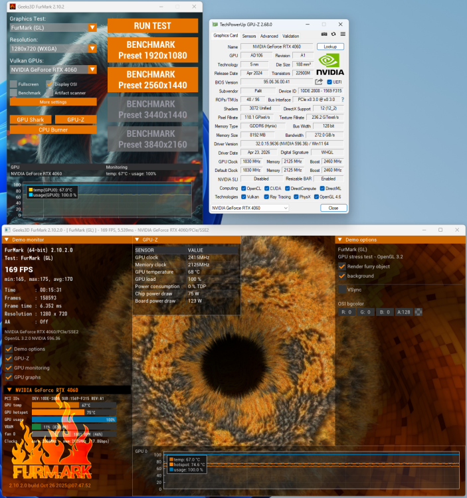Click the GPU-Z refresh icon
Screen dimensions: 467x498
(333, 34)
